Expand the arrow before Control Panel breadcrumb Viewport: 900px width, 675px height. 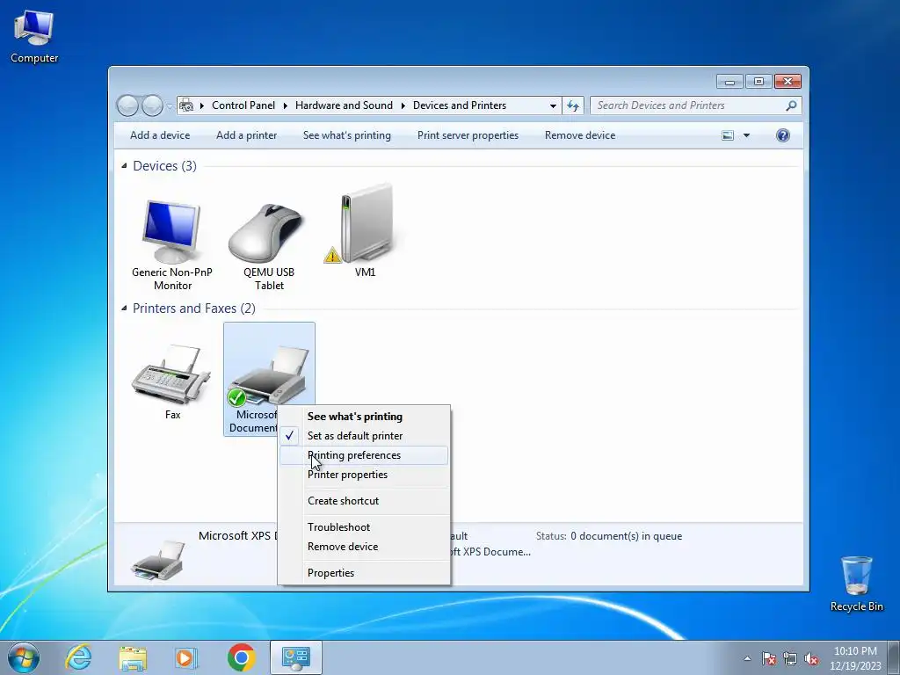202,105
